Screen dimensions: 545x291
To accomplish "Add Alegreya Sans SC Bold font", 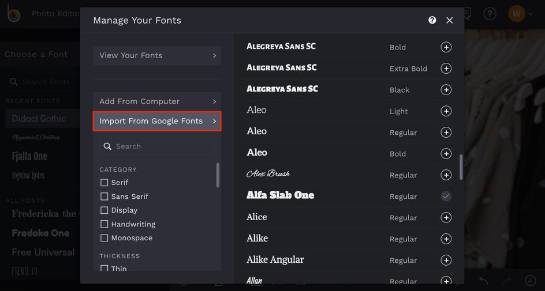I will click(446, 47).
